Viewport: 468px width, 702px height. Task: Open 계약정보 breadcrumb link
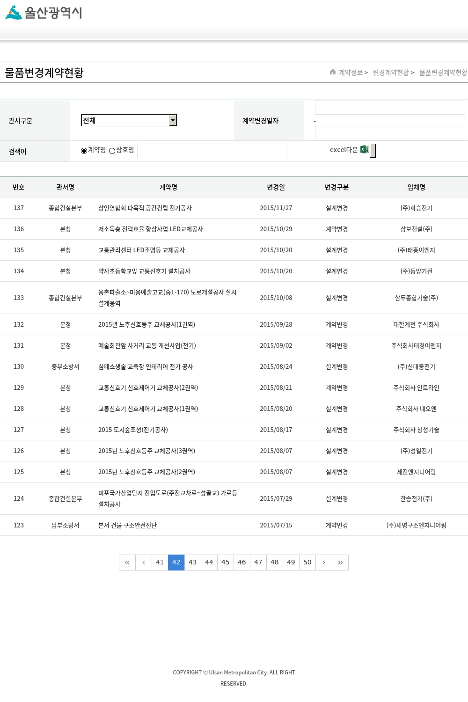[351, 73]
